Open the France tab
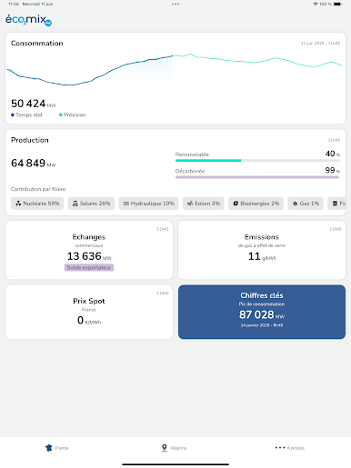Image resolution: width=351 pixels, height=468 pixels. [x=56, y=448]
